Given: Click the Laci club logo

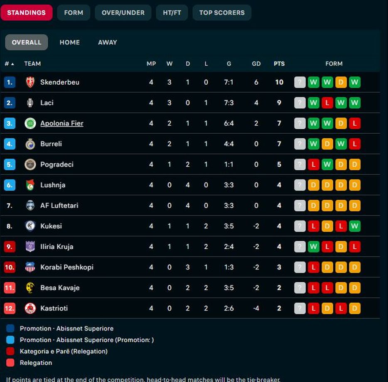Looking at the screenshot, I should click(30, 103).
